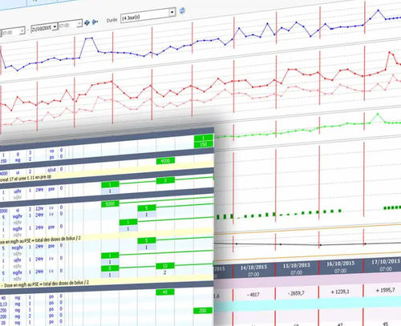Click the blue curve's highest point at the right

[379, 10]
